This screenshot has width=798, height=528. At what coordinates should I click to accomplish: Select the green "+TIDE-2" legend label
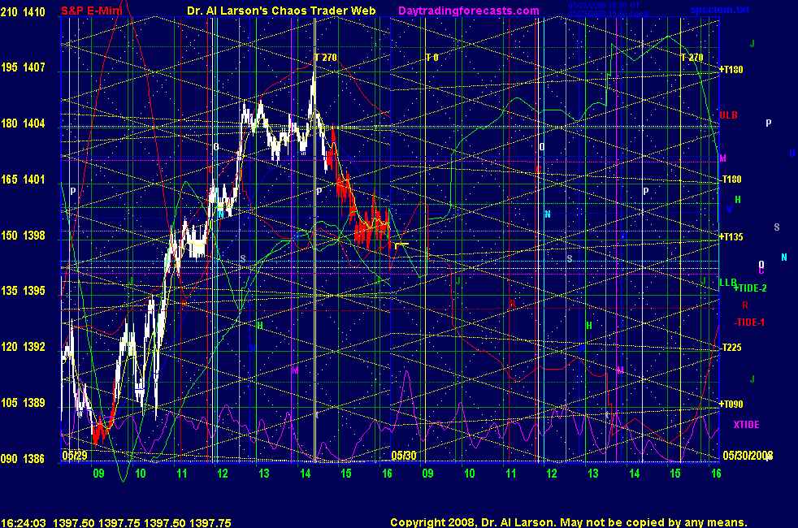[750, 288]
